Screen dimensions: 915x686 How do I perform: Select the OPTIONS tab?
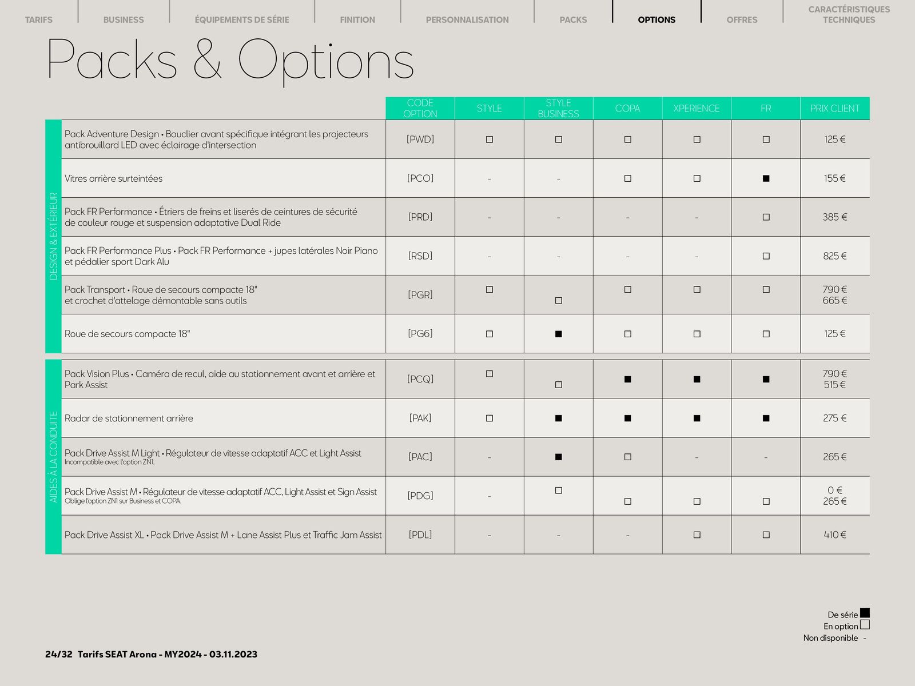(657, 19)
